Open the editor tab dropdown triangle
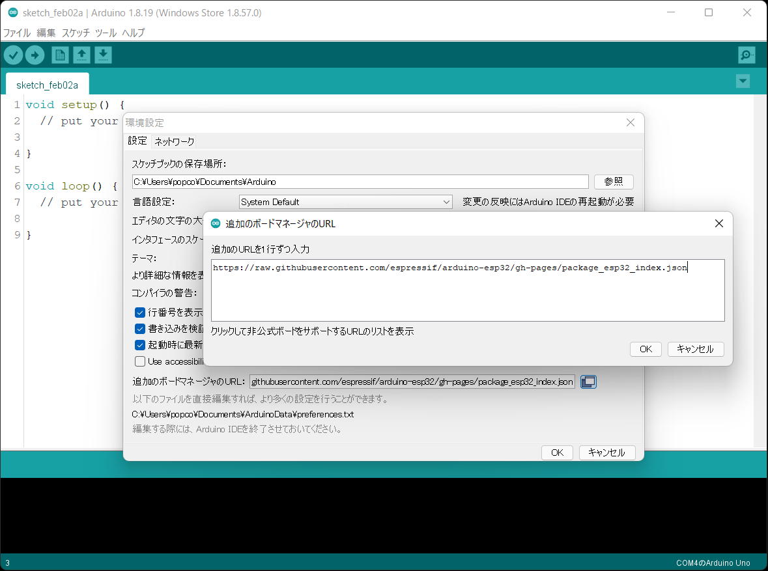Screen dimensions: 768x571 [x=743, y=81]
